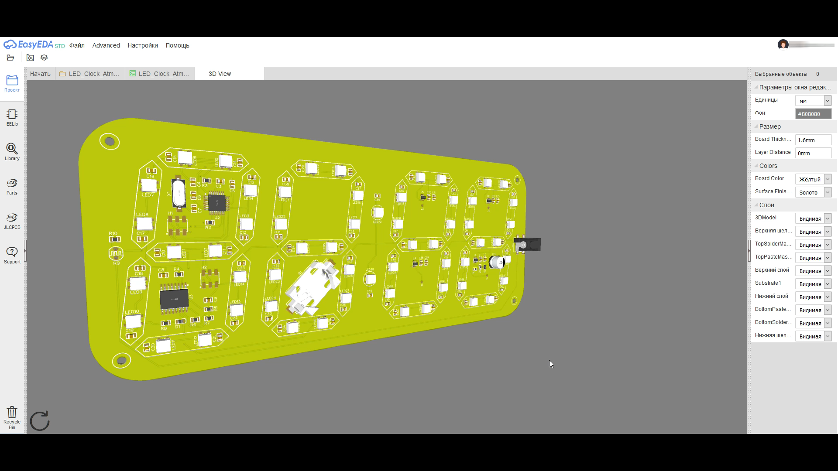Toggle TopSolderMask layer visibility dropdown
The height and width of the screenshot is (471, 838).
tap(813, 245)
